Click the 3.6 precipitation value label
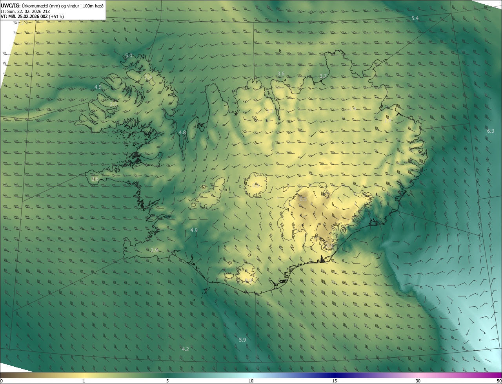Image resolution: width=502 pixels, height=384 pixels. (x=281, y=74)
